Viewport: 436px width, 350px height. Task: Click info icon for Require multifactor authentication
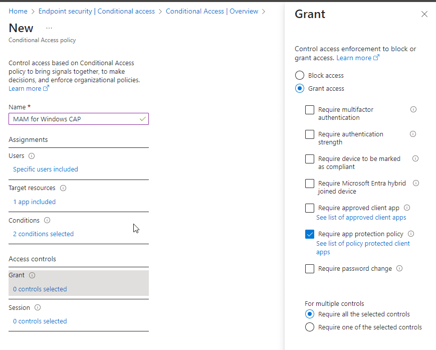413,109
